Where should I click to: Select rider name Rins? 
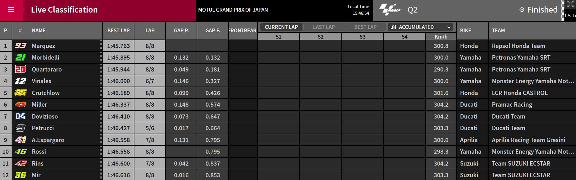pos(38,163)
